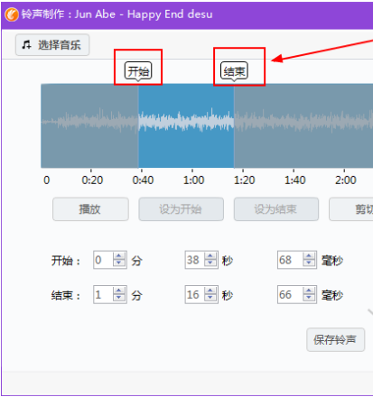Increase end seconds with up arrow
Viewport: 373px width, 397px height.
(x=210, y=291)
